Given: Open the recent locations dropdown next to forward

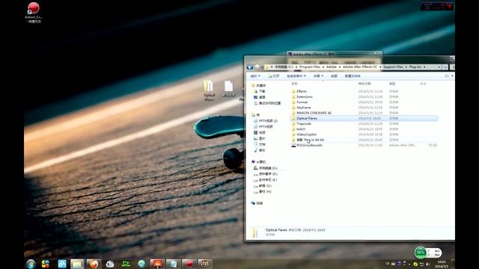Looking at the screenshot, I should (x=262, y=67).
